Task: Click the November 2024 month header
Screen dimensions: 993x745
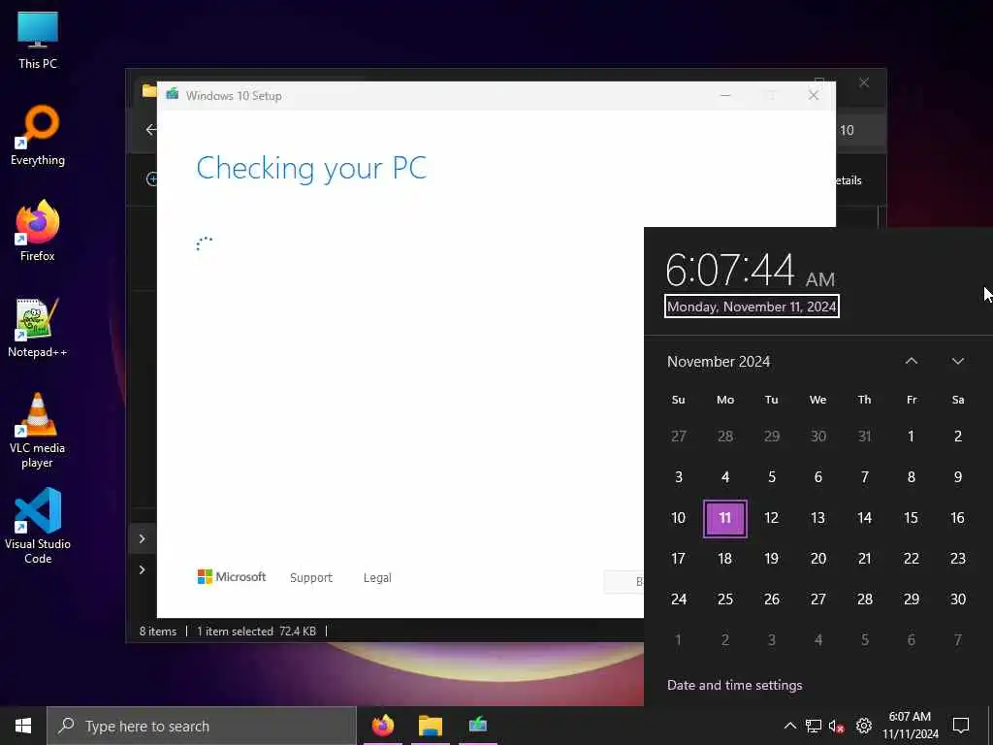Action: (719, 361)
